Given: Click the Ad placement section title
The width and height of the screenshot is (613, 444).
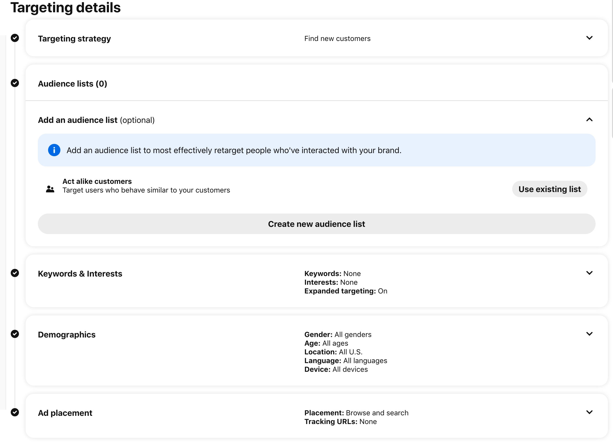Looking at the screenshot, I should click(65, 413).
